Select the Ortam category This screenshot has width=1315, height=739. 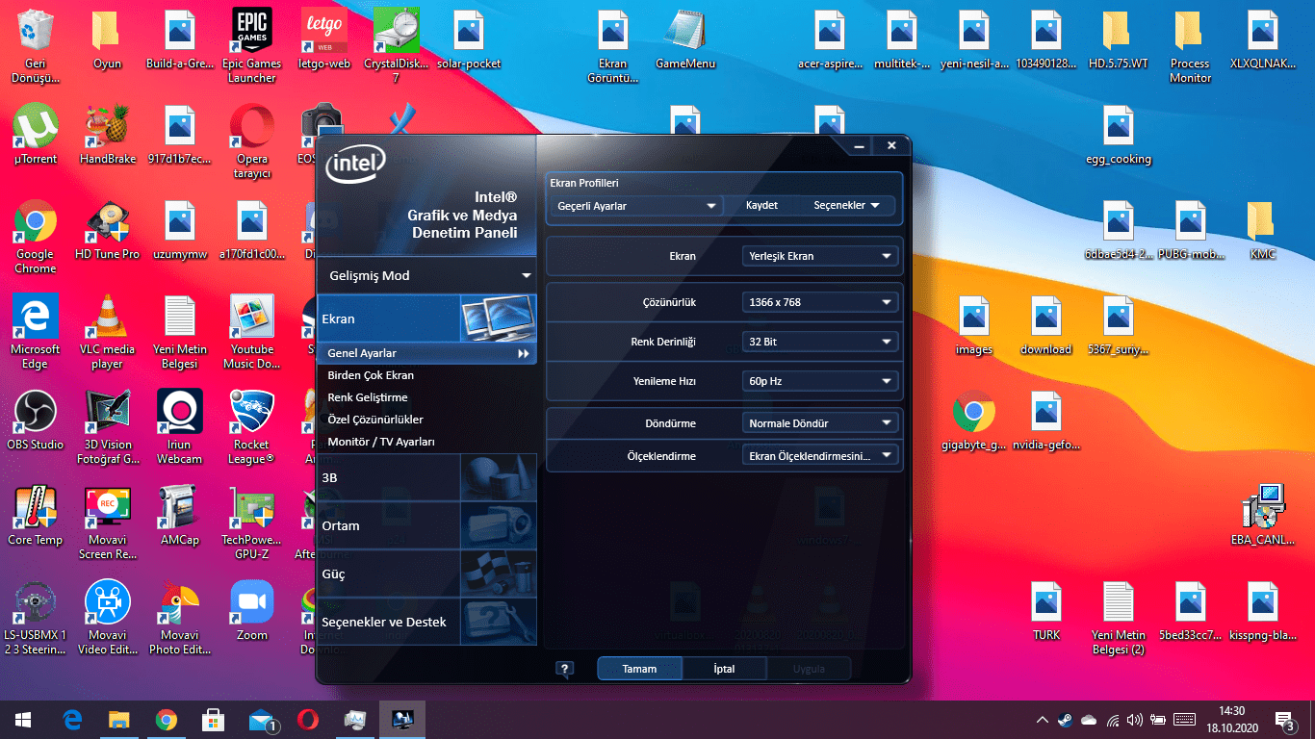click(426, 525)
